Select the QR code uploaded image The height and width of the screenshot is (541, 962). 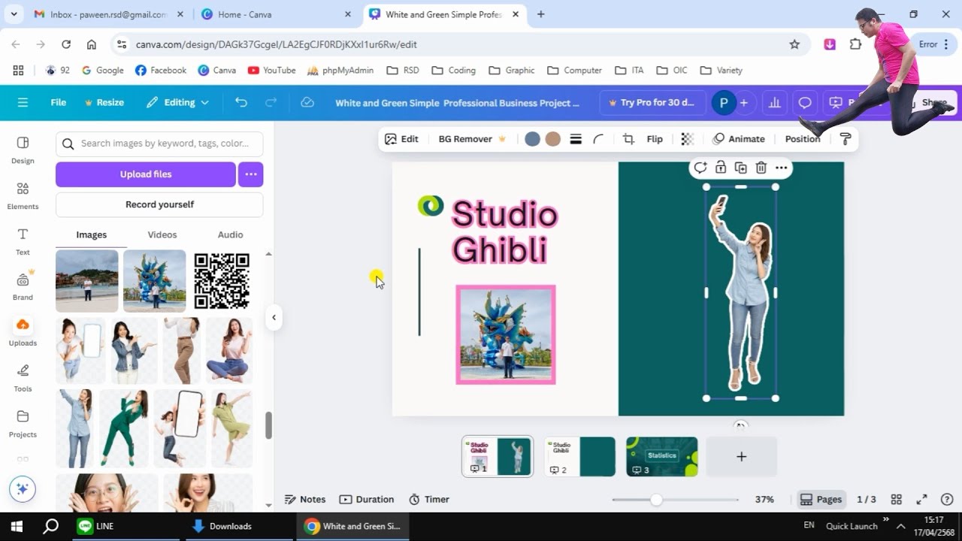tap(222, 281)
